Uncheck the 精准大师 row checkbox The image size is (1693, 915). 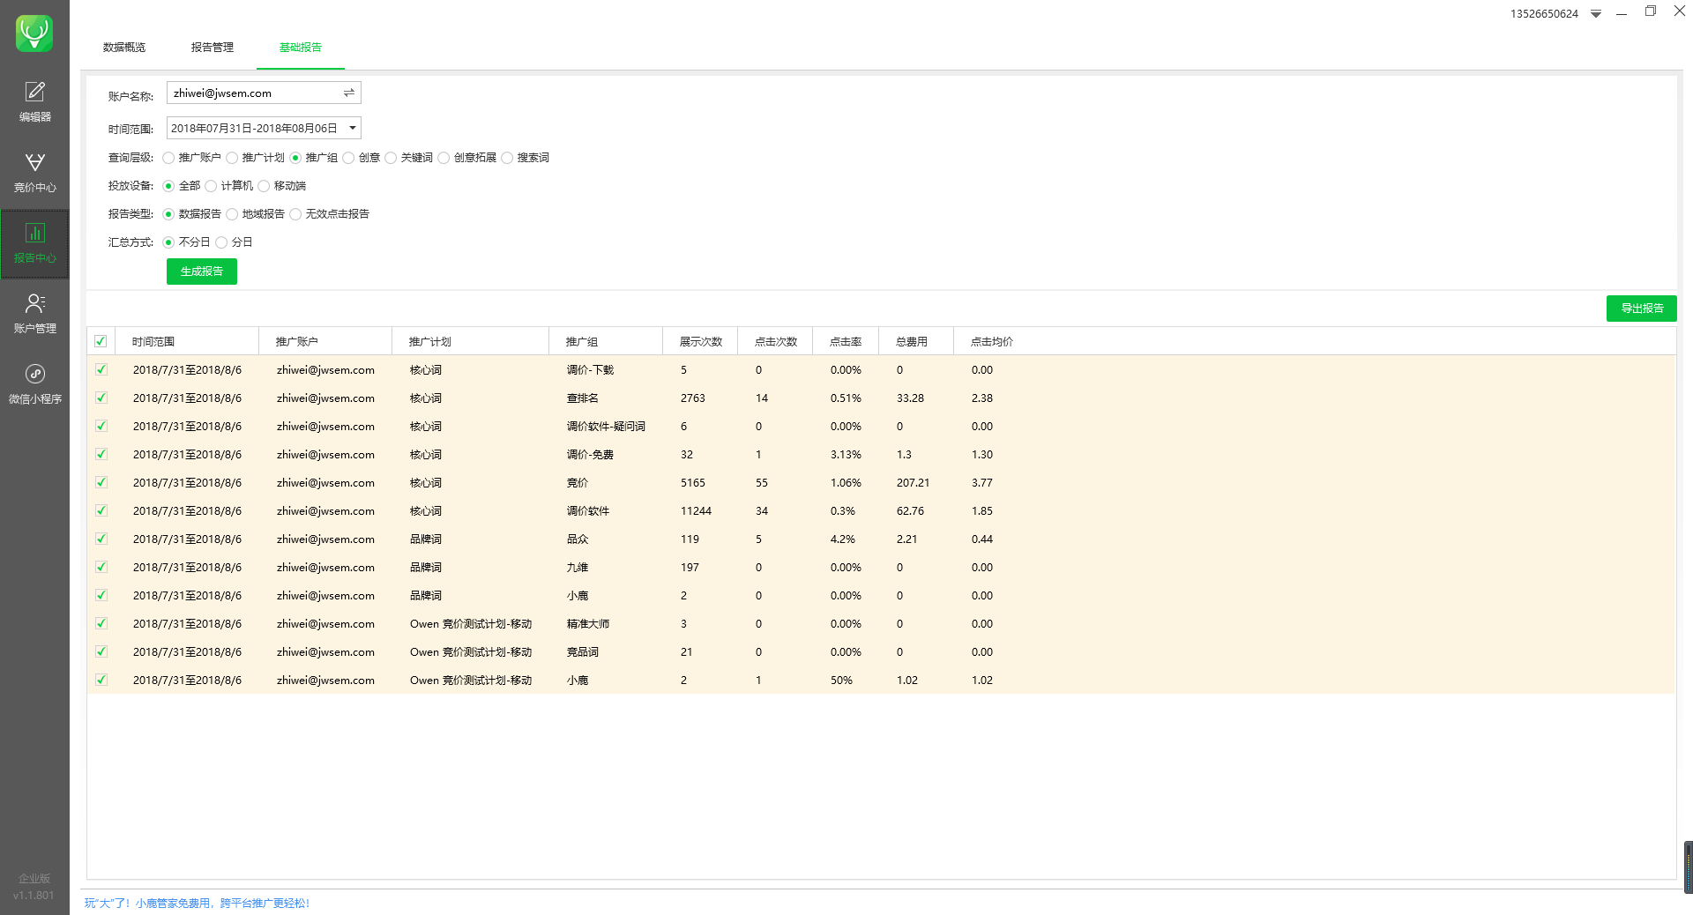pyautogui.click(x=101, y=623)
